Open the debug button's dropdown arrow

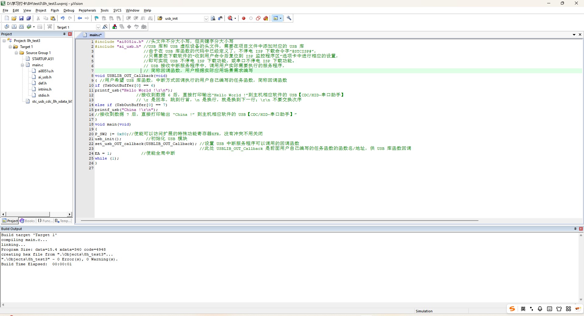pyautogui.click(x=235, y=18)
